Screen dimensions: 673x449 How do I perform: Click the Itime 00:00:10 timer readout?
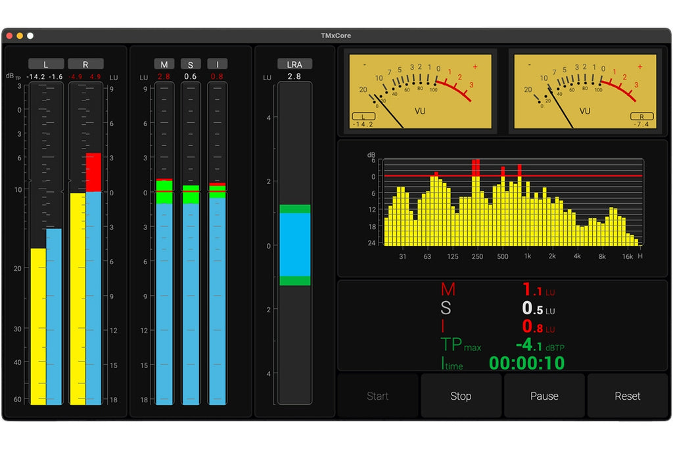(526, 363)
